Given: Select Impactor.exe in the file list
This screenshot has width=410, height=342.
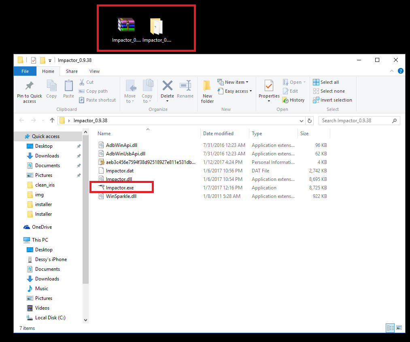Looking at the screenshot, I should pos(120,188).
